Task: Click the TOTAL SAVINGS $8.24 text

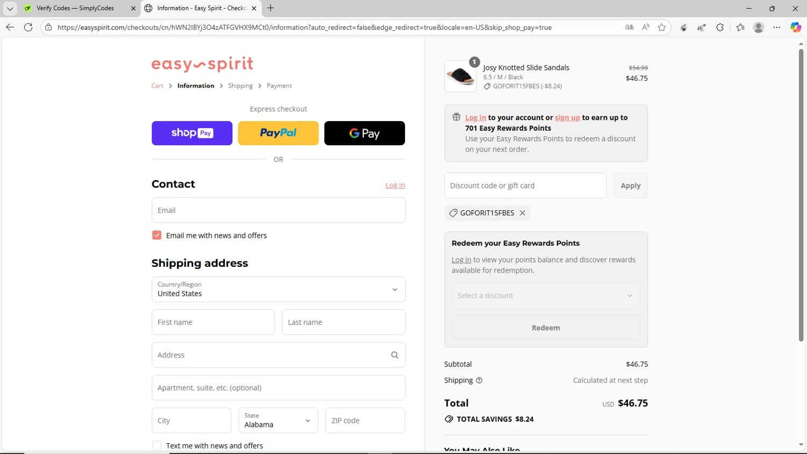Action: [x=495, y=419]
